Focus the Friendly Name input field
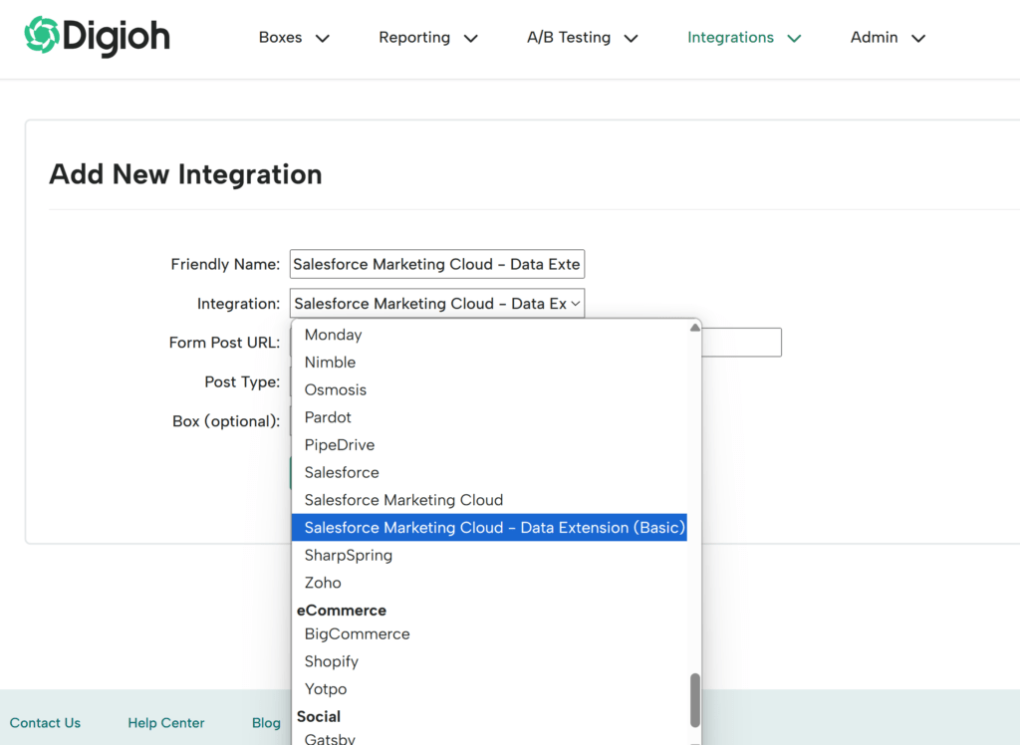The width and height of the screenshot is (1020, 745). pos(437,264)
